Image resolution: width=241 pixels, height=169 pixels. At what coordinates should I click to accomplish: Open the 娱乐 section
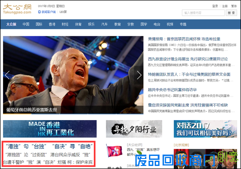click(x=91, y=24)
